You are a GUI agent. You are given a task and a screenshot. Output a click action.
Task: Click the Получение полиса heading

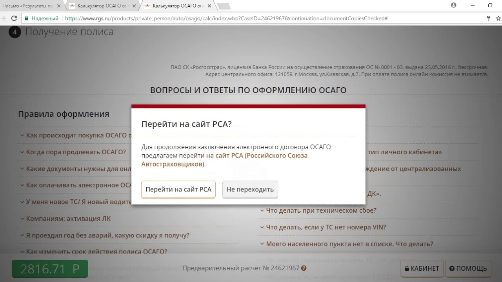(69, 32)
